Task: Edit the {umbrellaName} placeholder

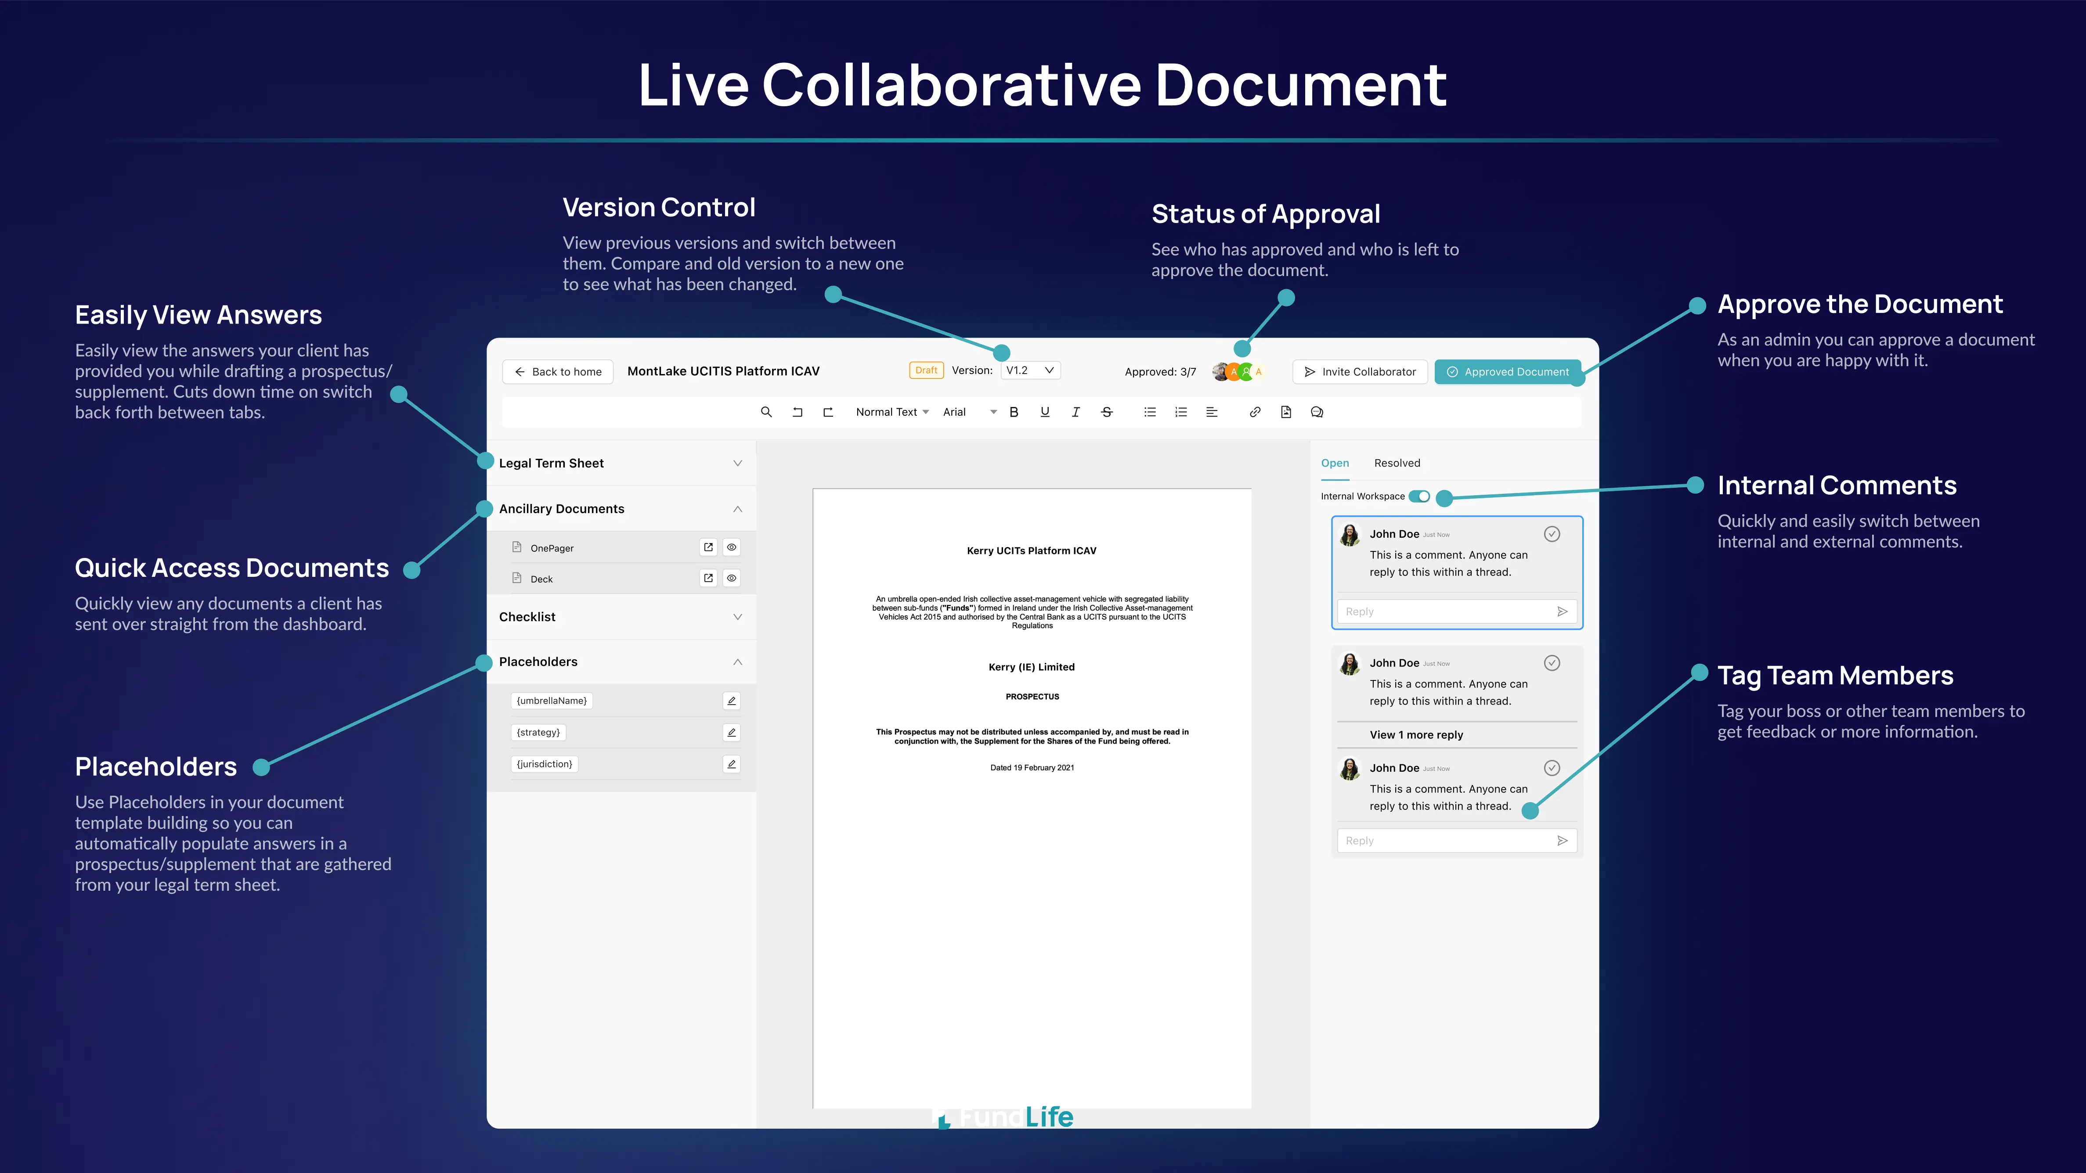Action: (x=731, y=701)
